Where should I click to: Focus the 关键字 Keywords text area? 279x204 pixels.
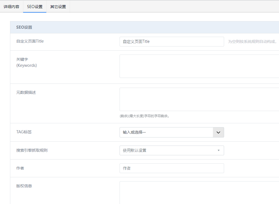click(199, 66)
